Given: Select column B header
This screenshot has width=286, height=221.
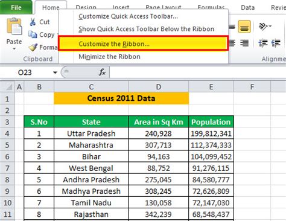Looking at the screenshot, I should (x=39, y=87).
